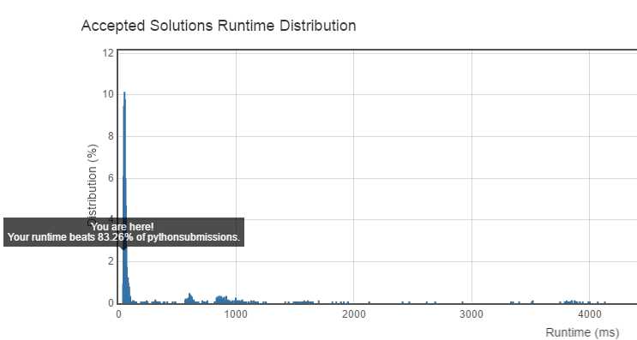
Task: Click the 'Distribution (%)' axis title
Action: (x=93, y=186)
